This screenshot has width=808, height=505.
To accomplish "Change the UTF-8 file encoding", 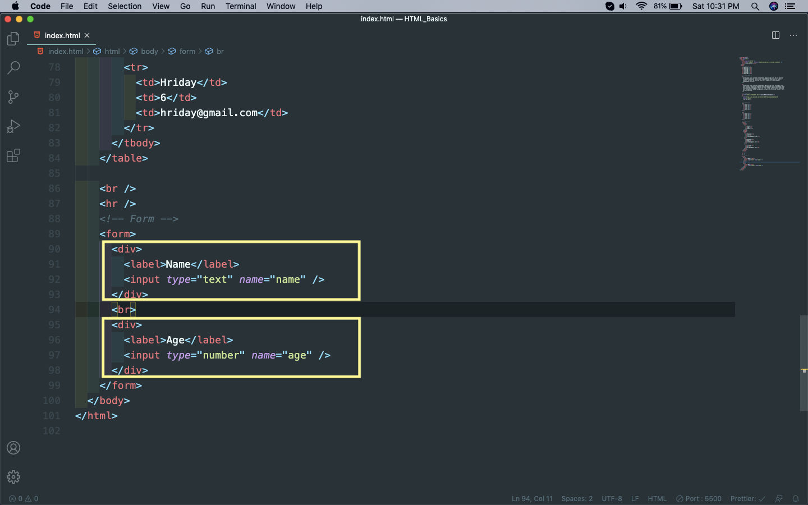I will (612, 498).
